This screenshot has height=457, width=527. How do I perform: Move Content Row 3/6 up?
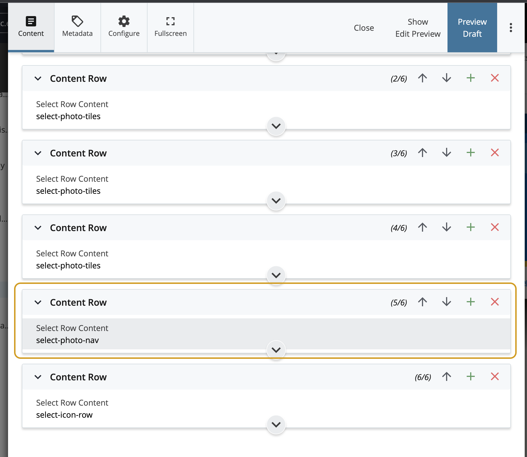click(x=423, y=153)
